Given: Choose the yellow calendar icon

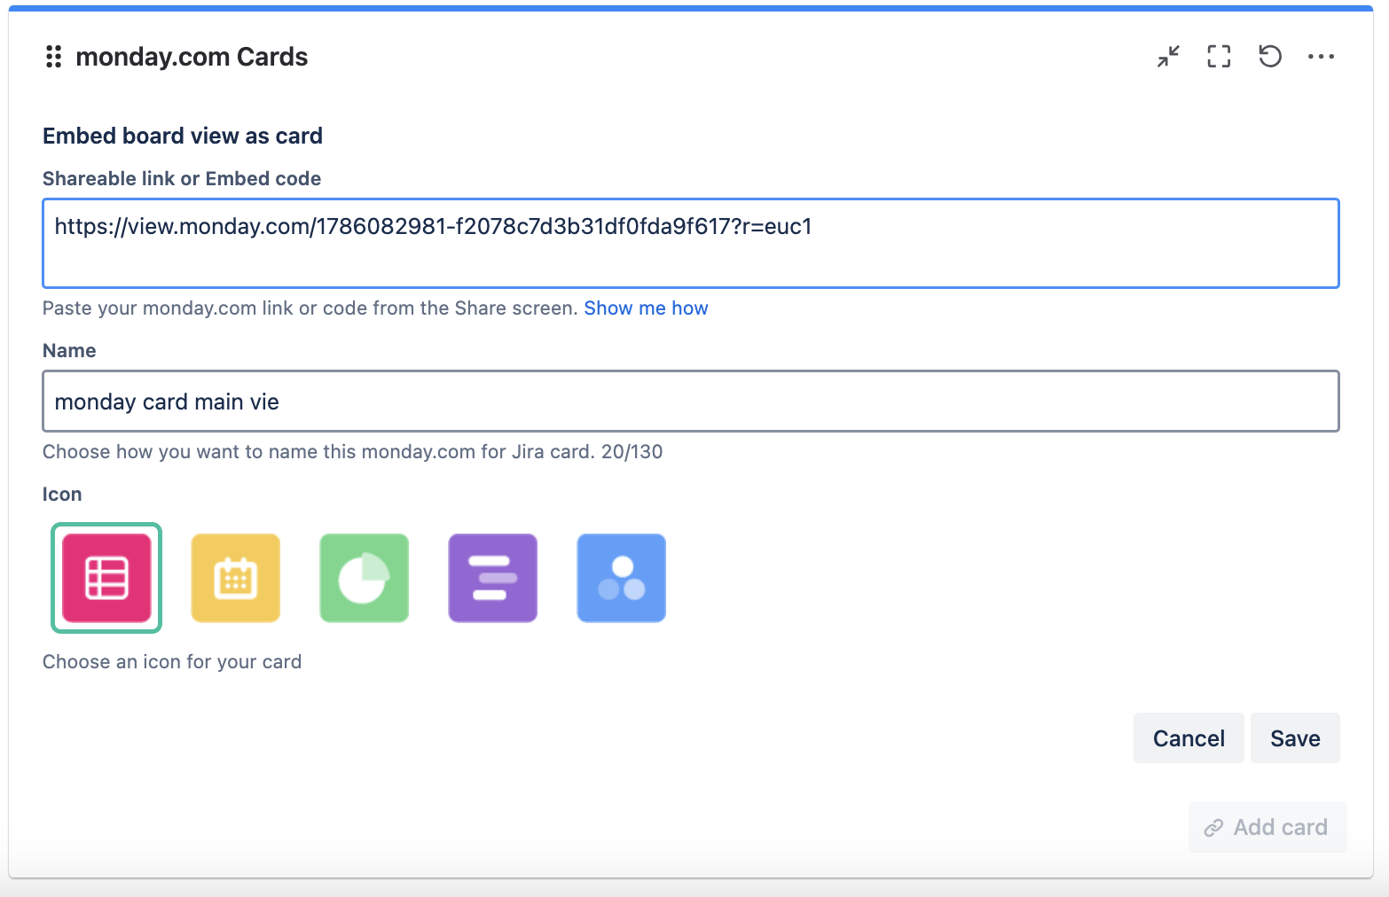Looking at the screenshot, I should click(236, 578).
